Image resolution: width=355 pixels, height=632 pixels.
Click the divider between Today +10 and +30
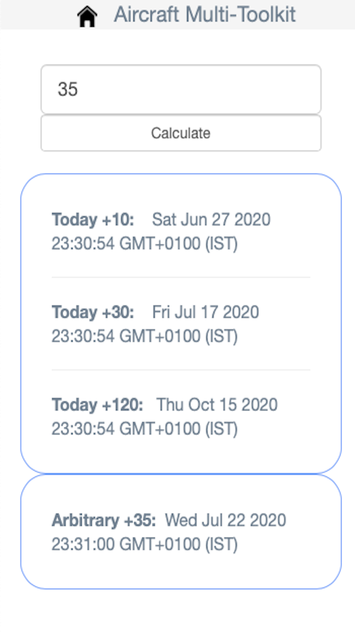click(x=181, y=277)
